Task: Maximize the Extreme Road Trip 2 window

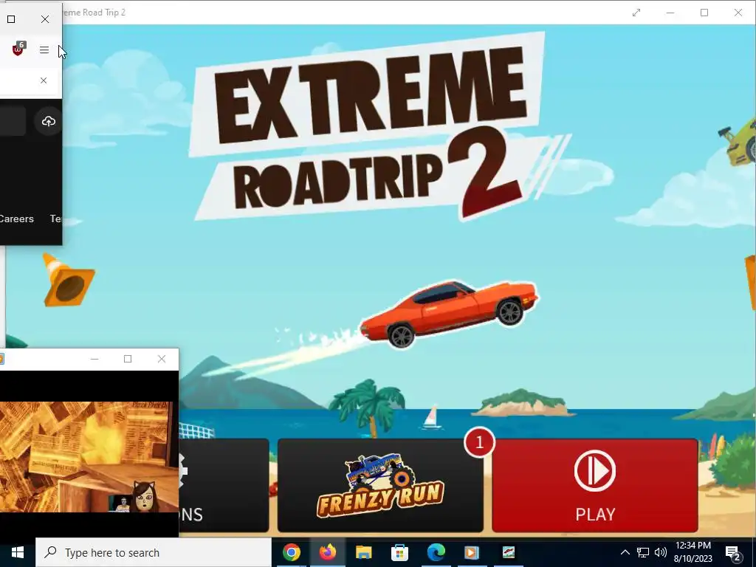Action: [x=704, y=13]
